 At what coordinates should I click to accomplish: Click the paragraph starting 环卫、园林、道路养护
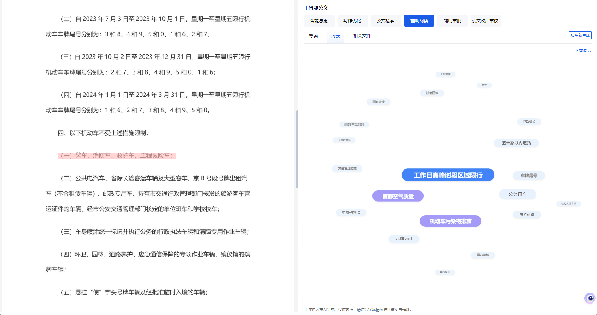[148, 262]
